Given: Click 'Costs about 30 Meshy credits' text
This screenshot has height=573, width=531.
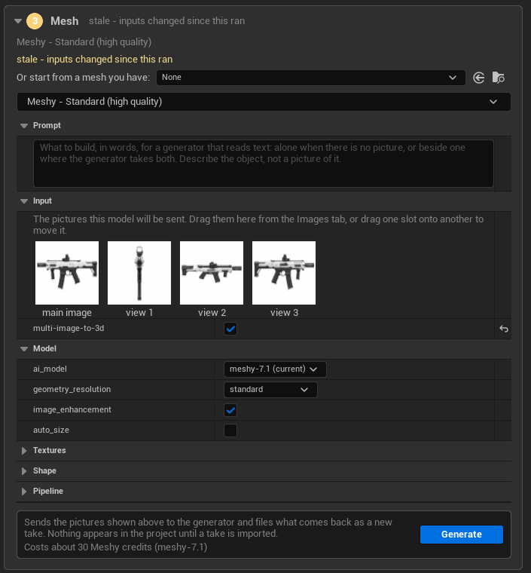Looking at the screenshot, I should 116,547.
